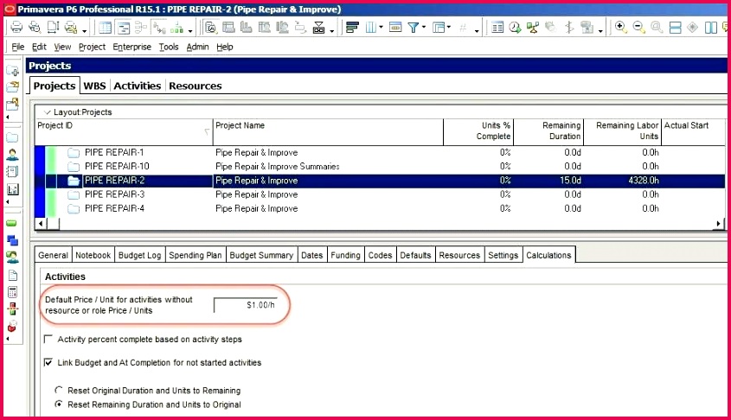
Task: Open the Resources person sidebar icon
Action: coord(13,155)
